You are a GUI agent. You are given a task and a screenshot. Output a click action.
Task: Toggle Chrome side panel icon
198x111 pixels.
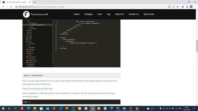pyautogui.click(x=187, y=7)
